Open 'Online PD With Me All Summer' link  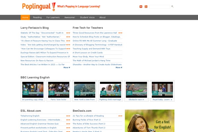click(95, 41)
